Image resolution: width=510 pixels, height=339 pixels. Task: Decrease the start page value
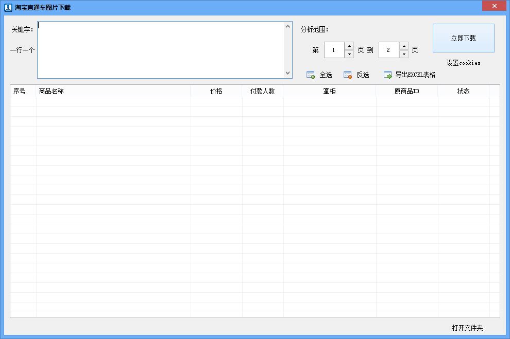[x=349, y=54]
